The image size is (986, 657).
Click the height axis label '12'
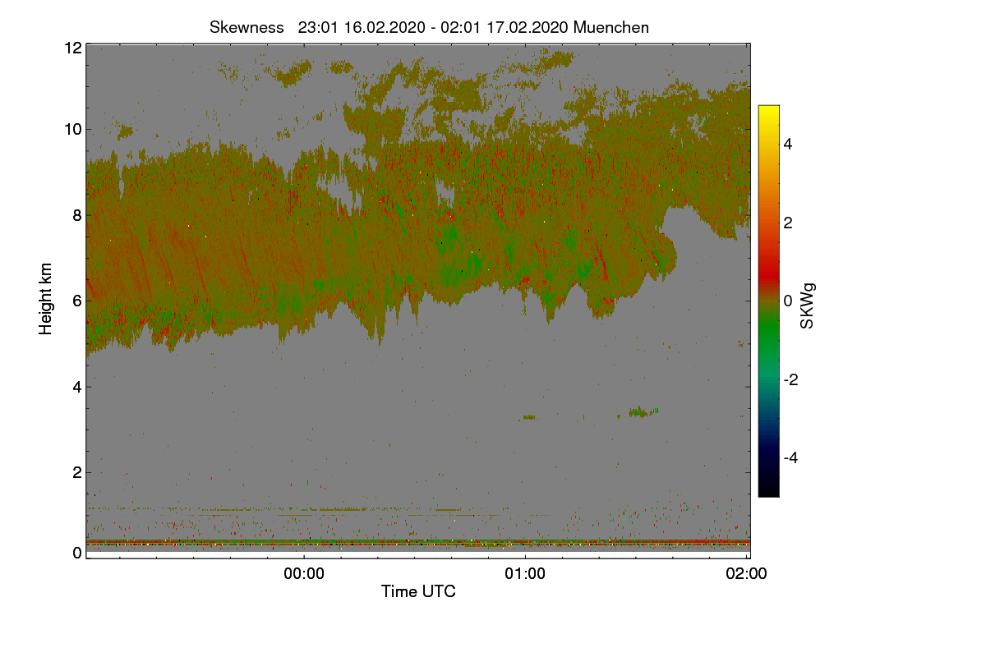(x=72, y=48)
